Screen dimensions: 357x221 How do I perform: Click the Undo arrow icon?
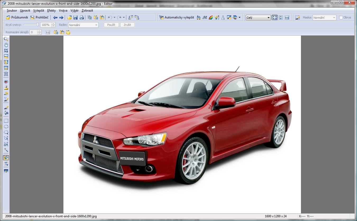(x=110, y=17)
